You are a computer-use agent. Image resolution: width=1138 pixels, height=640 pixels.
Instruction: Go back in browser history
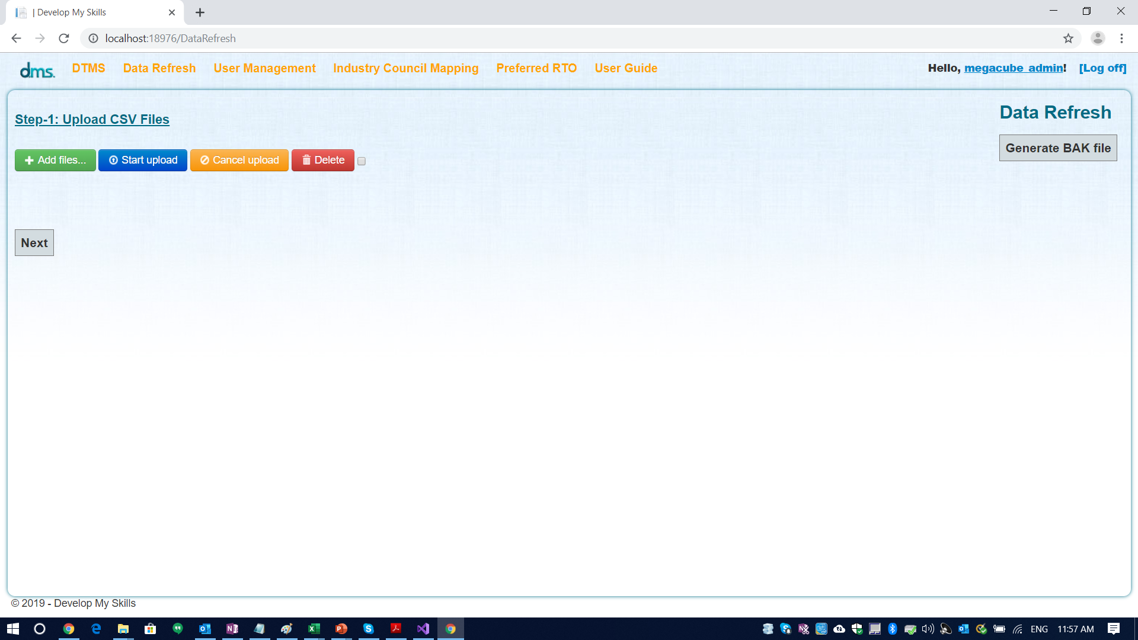16,39
